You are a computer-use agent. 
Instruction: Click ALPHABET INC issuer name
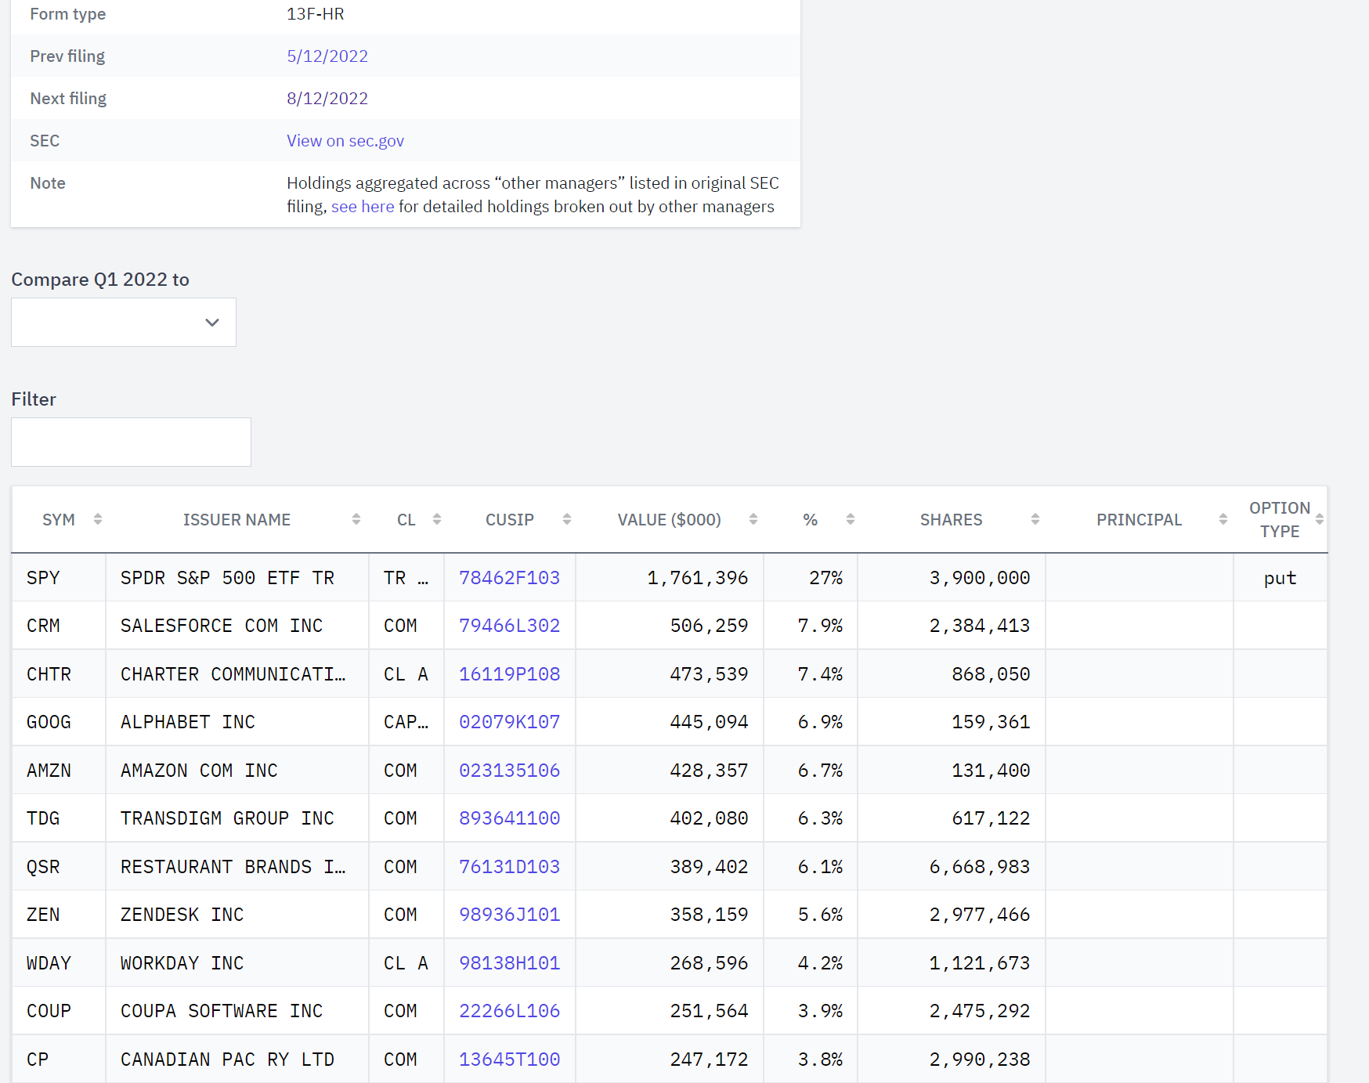point(188,722)
